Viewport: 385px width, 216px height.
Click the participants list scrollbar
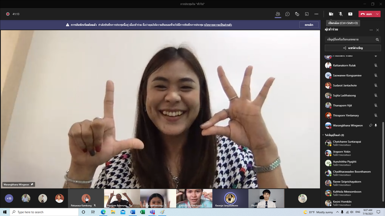383,162
